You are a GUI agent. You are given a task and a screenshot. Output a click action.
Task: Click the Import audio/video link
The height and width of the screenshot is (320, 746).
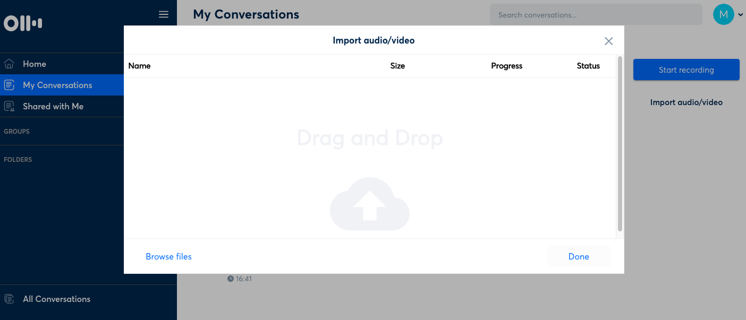(x=686, y=102)
